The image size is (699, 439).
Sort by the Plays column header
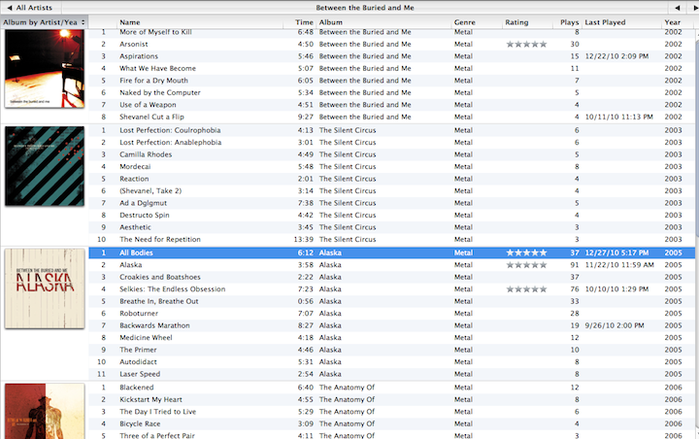tap(569, 22)
